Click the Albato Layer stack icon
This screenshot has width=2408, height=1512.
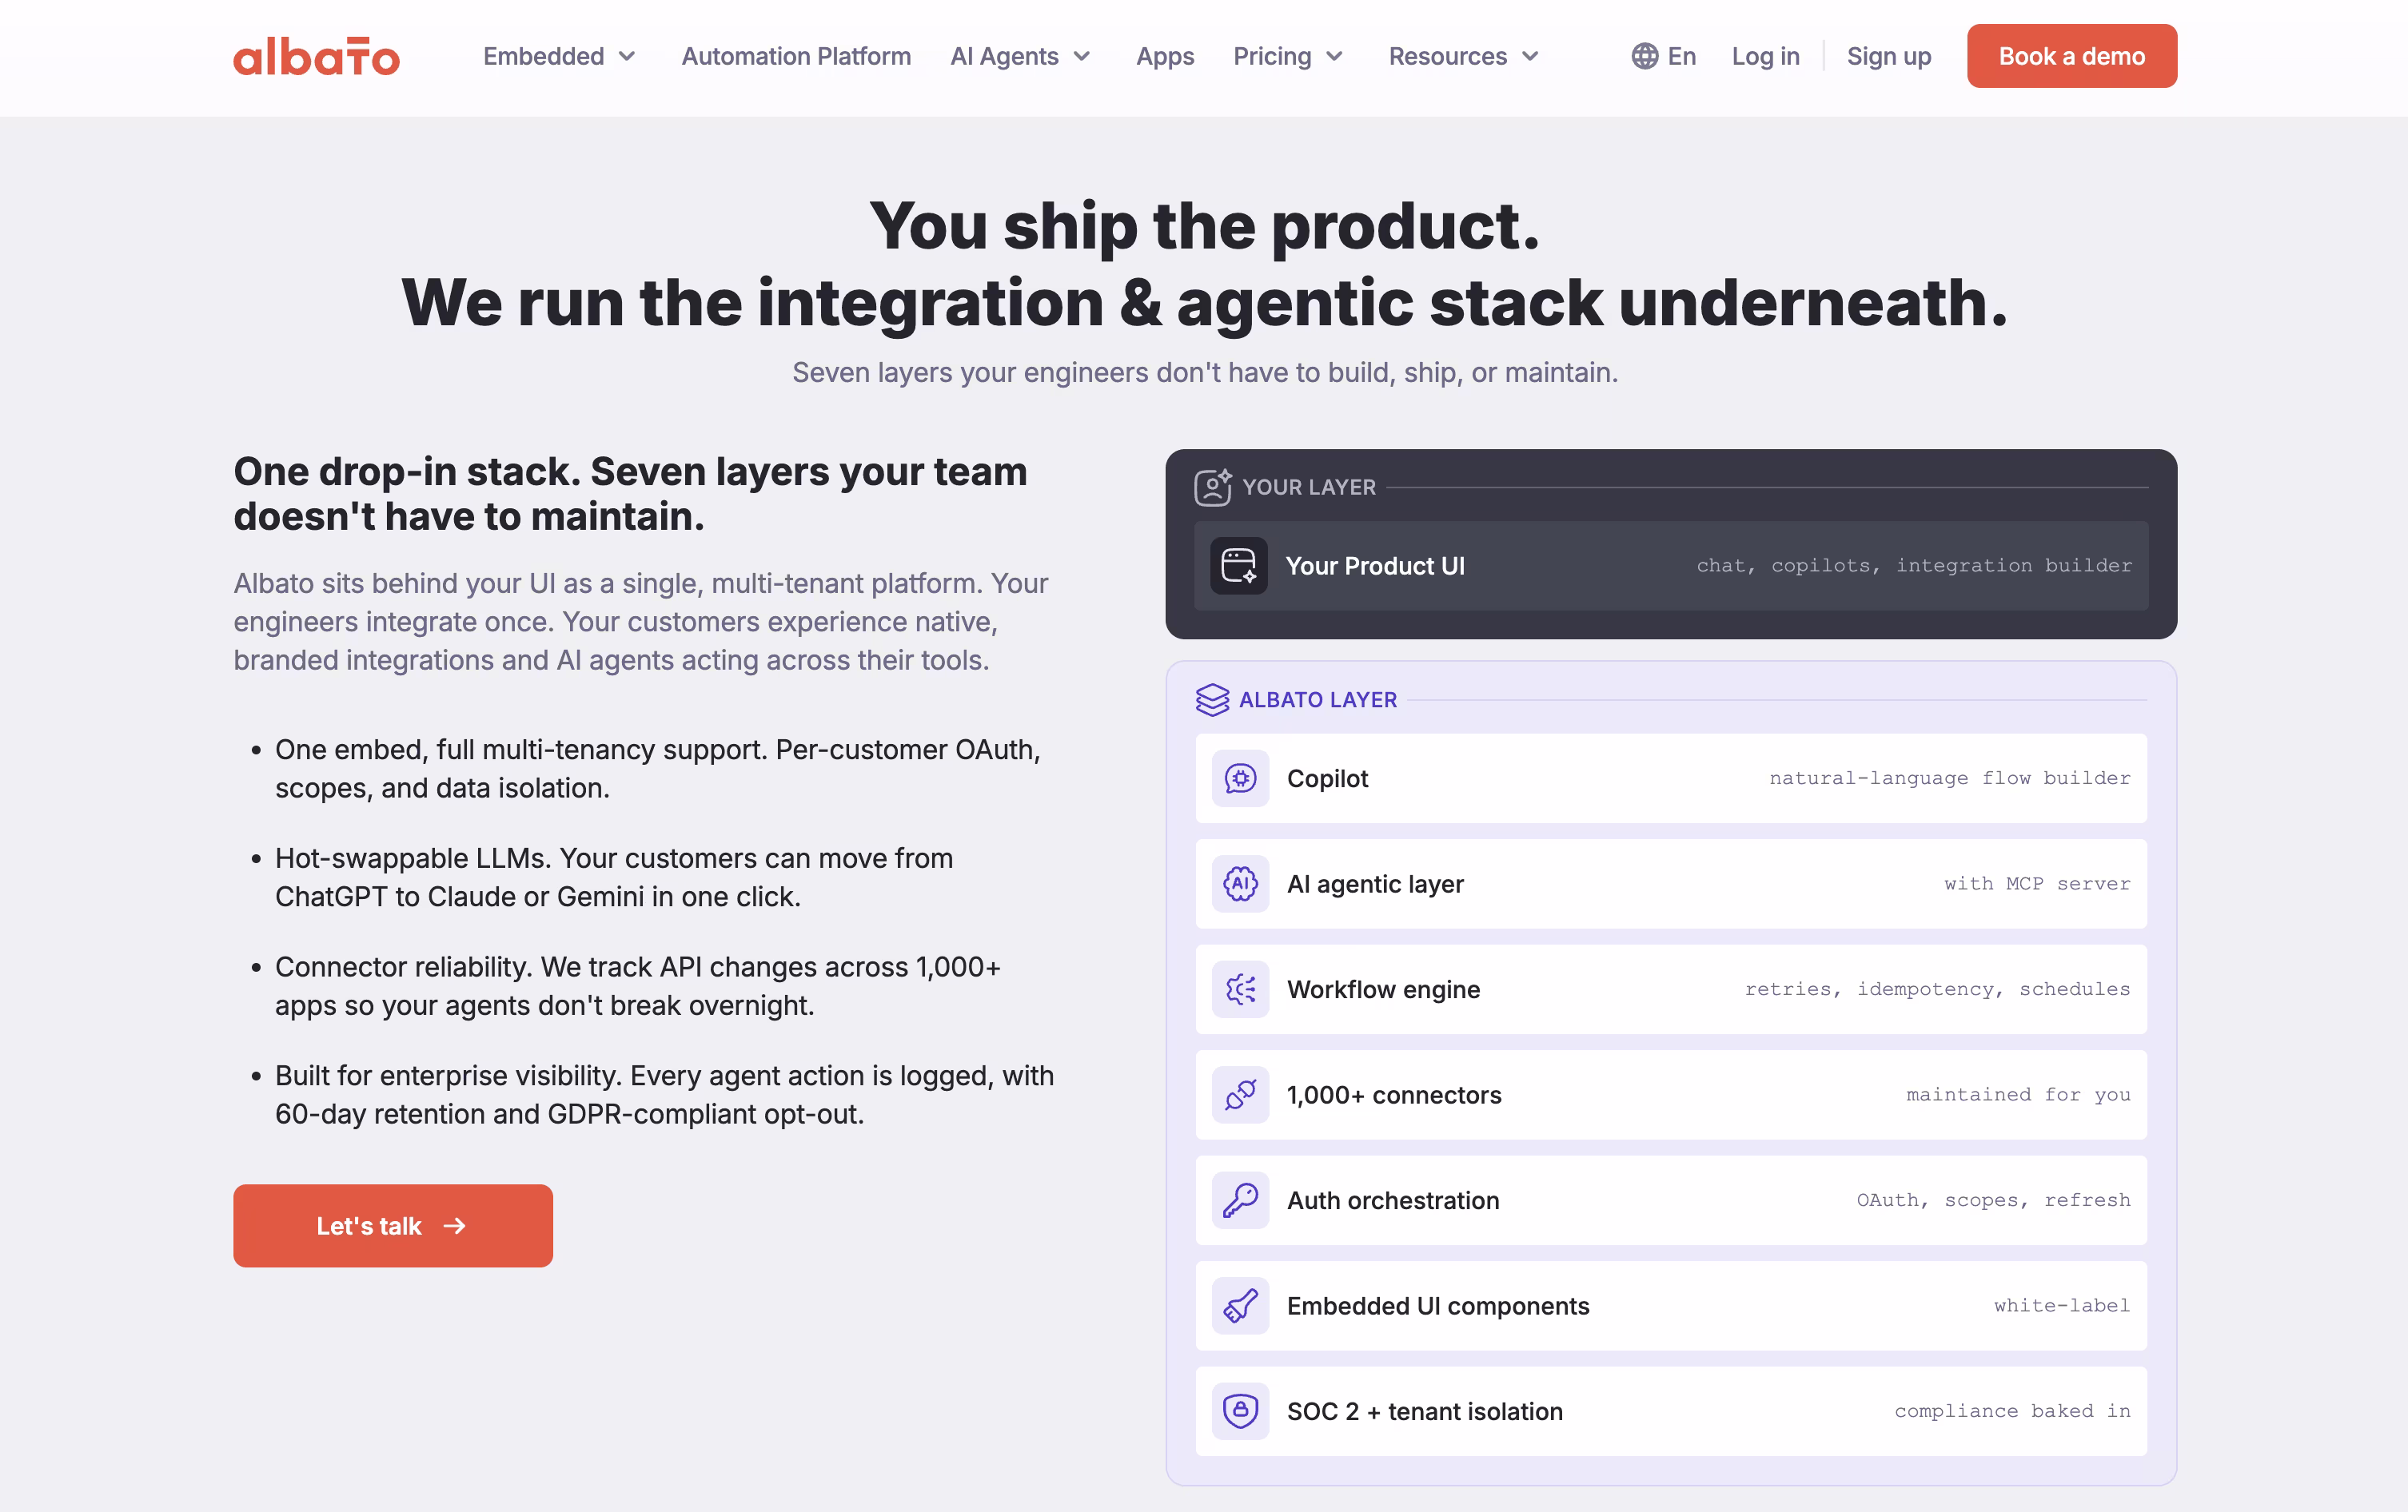pos(1212,699)
